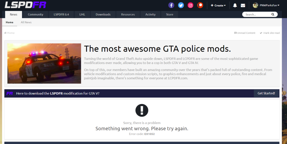The image size is (287, 144).
Task: Click the search magnifier icon
Action: 273,14
